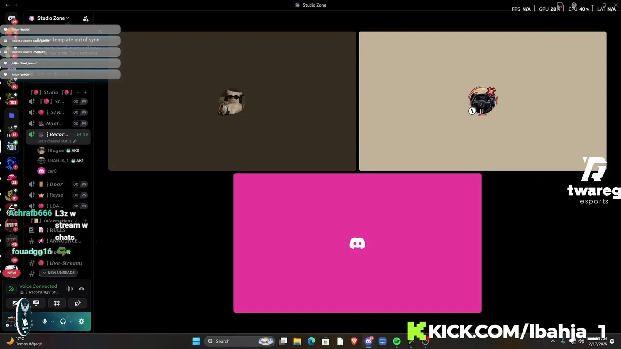Open the server folder icon
Viewport: 621px width, 349px height.
coord(12,115)
